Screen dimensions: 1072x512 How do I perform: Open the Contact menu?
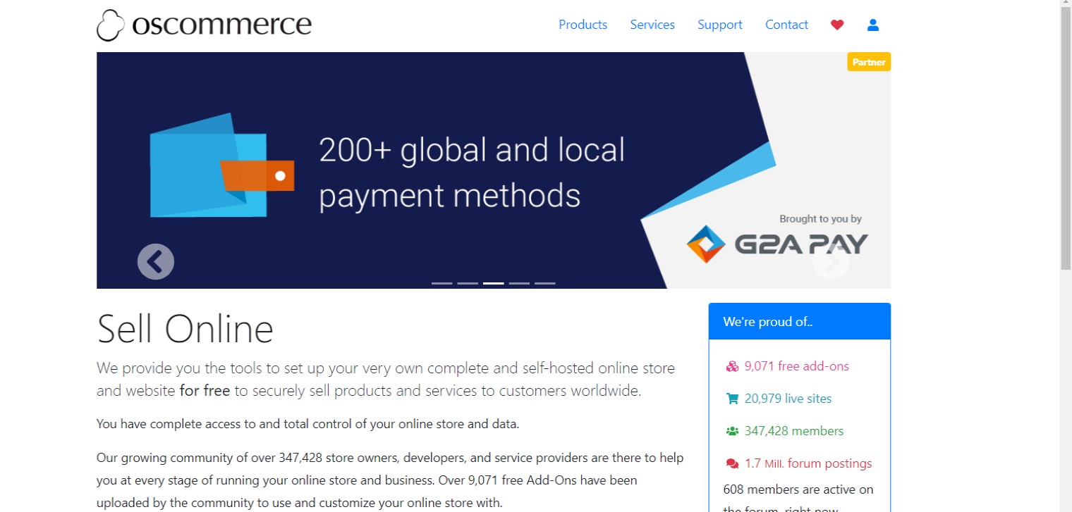tap(786, 25)
